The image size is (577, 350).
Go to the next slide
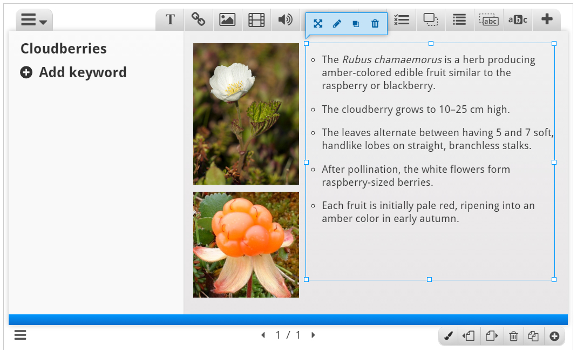(x=313, y=335)
